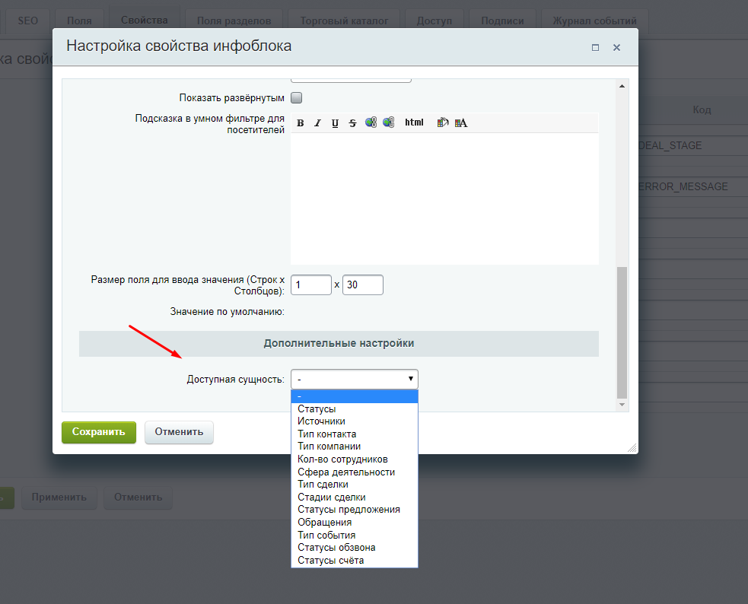Image resolution: width=748 pixels, height=604 pixels.
Task: Open text color picker icon
Action: [461, 122]
